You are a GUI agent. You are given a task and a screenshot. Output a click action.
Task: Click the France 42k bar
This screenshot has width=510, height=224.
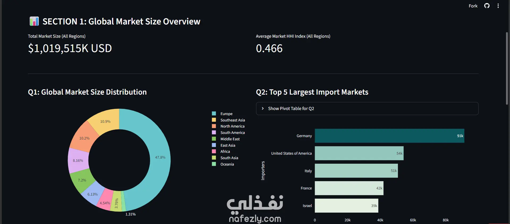click(349, 188)
